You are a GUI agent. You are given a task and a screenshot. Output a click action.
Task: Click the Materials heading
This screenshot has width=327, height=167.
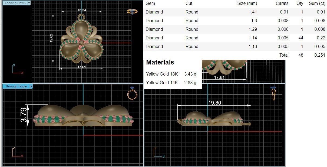[x=160, y=62]
